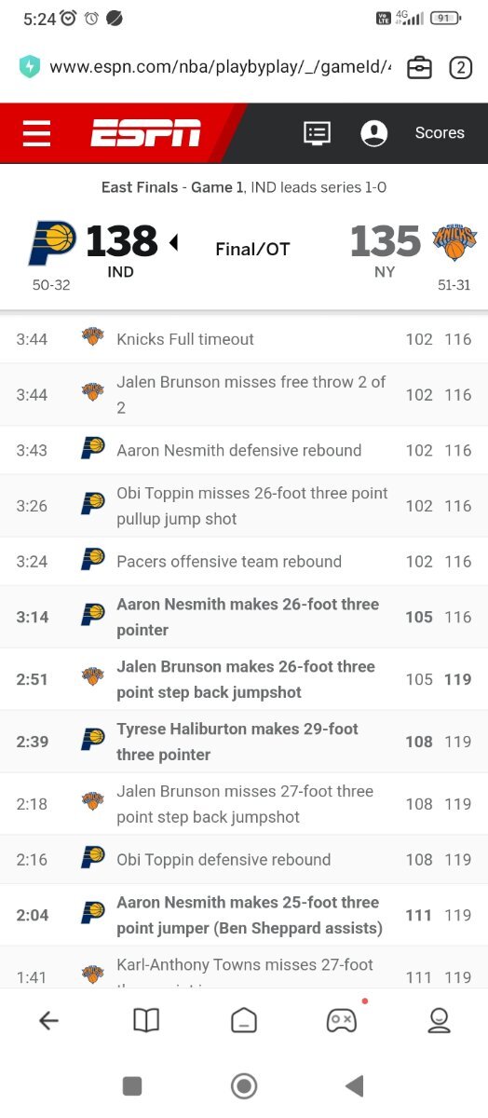Open the browser tab switcher showing 2
The height and width of the screenshot is (1118, 488).
coord(460,67)
